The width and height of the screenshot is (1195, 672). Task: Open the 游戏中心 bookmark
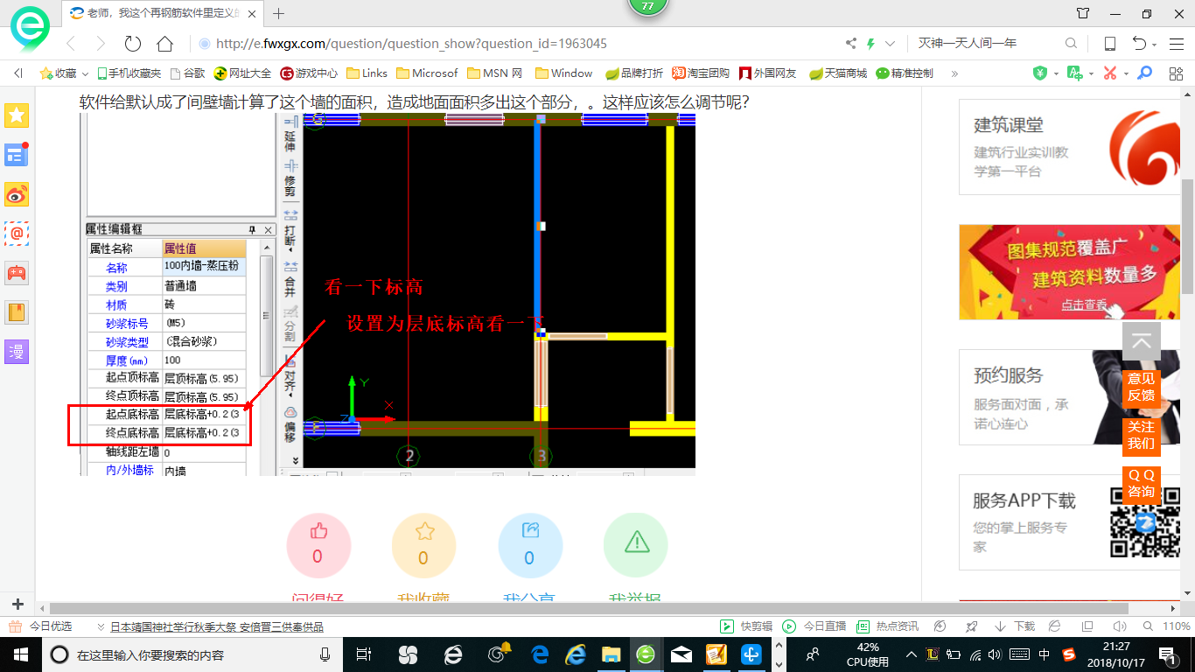point(309,73)
